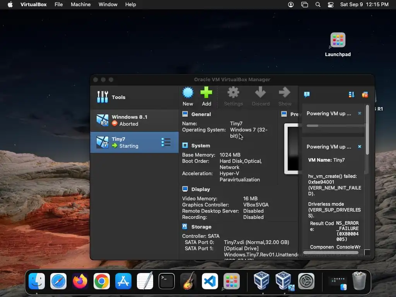Click the notification panel vertical scrollbar

point(367,130)
